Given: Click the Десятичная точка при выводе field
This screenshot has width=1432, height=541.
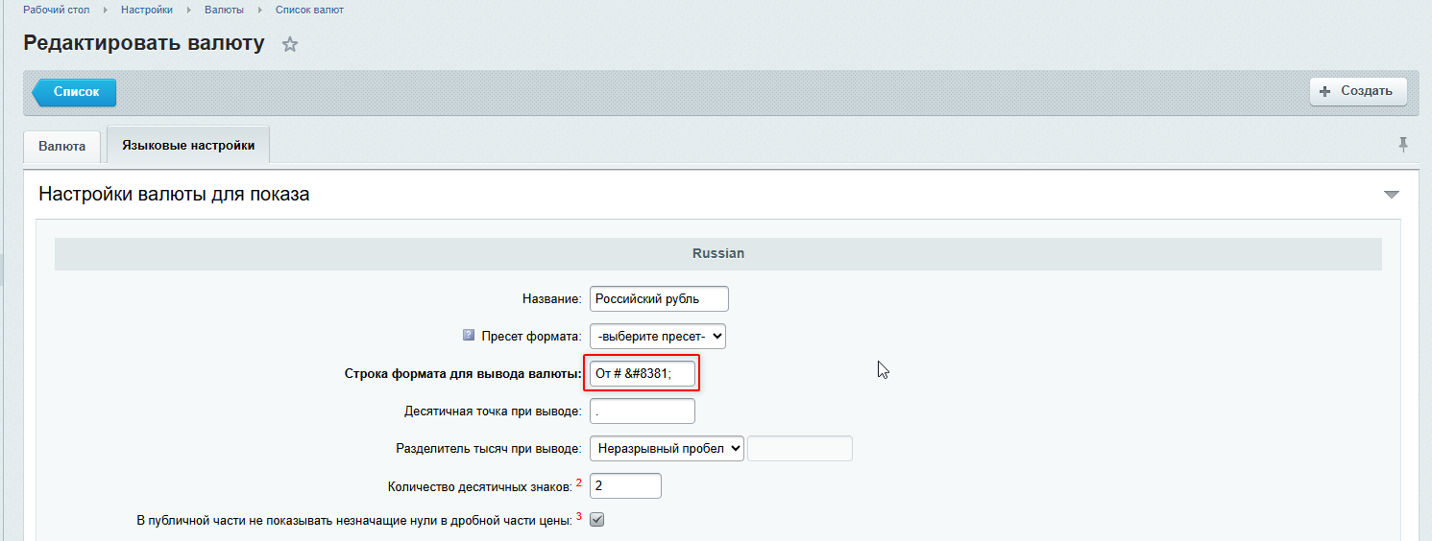Looking at the screenshot, I should [642, 411].
